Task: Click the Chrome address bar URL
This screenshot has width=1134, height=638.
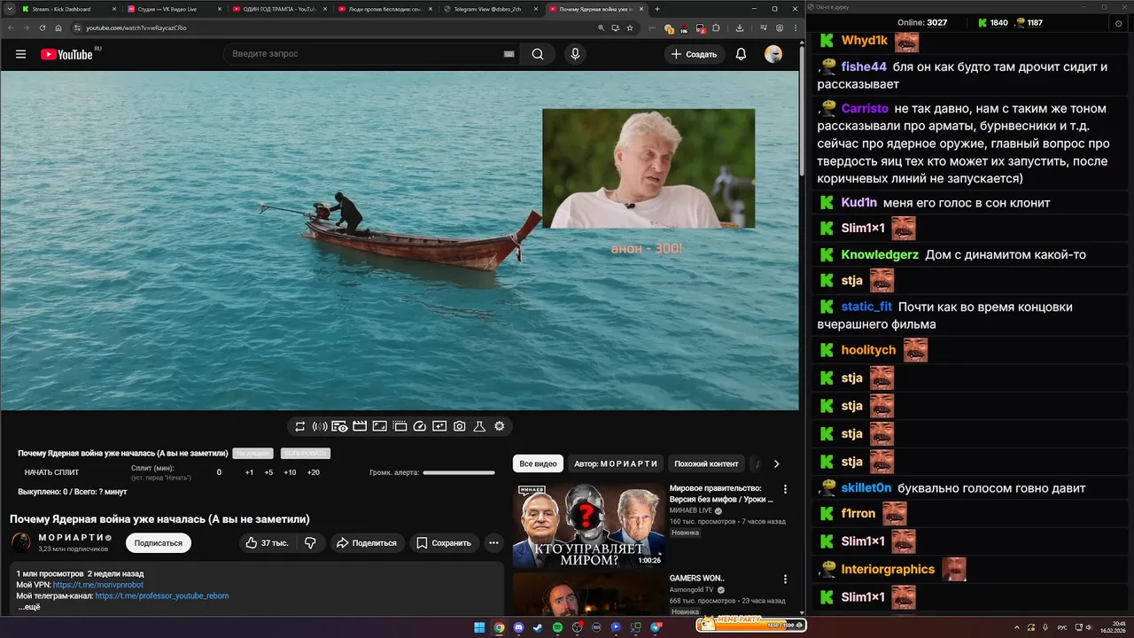Action: coord(136,27)
